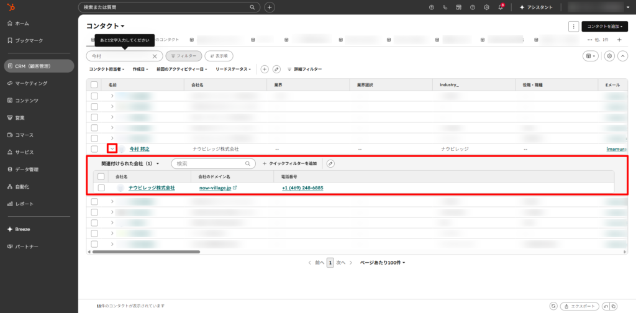Click the エクスポート button
This screenshot has height=313, width=636.
[x=579, y=306]
